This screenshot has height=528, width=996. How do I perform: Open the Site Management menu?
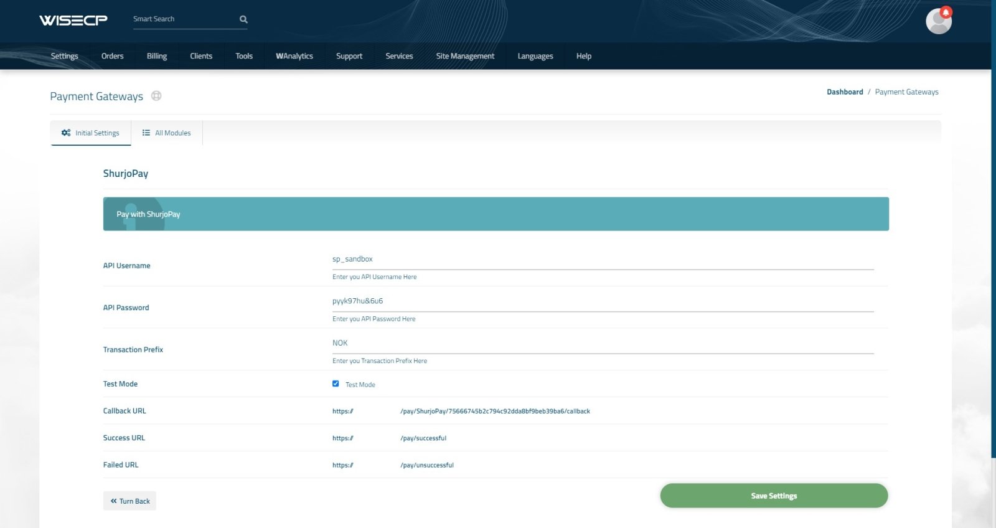point(465,56)
